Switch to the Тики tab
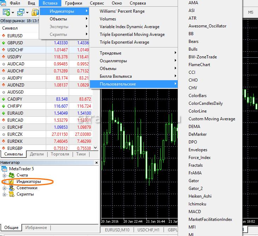This screenshot has width=258, height=236. (x=81, y=154)
